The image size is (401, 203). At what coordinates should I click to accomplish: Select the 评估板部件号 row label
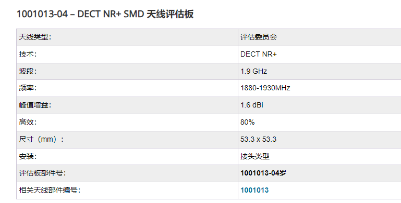pos(42,173)
